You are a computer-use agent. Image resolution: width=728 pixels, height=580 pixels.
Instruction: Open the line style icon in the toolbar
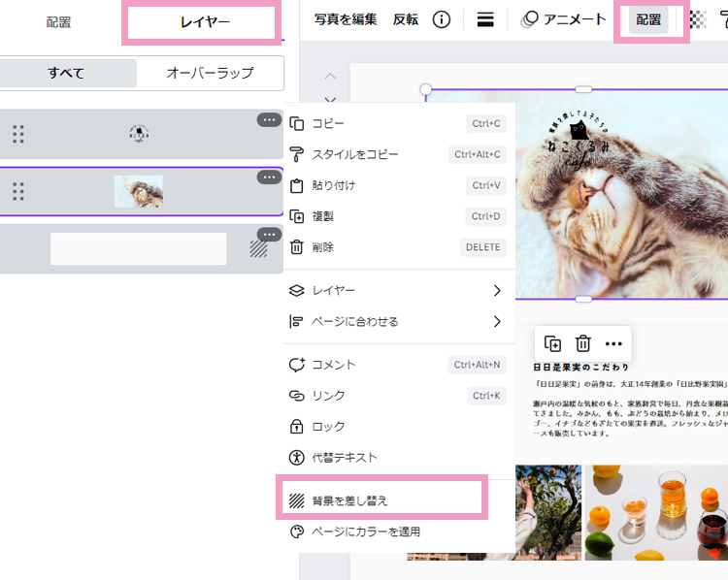click(485, 19)
